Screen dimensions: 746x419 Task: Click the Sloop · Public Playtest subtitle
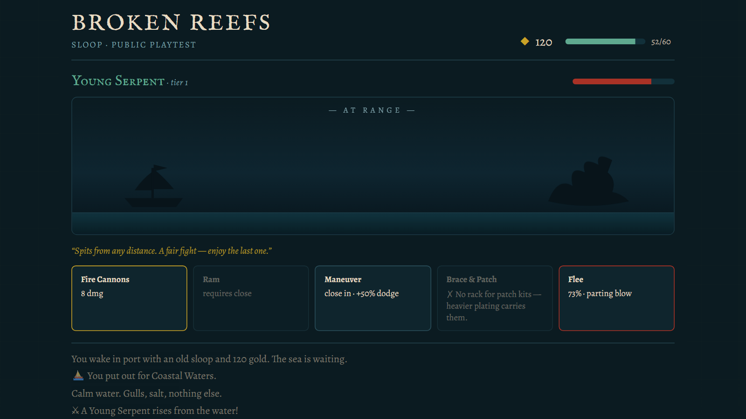(134, 45)
